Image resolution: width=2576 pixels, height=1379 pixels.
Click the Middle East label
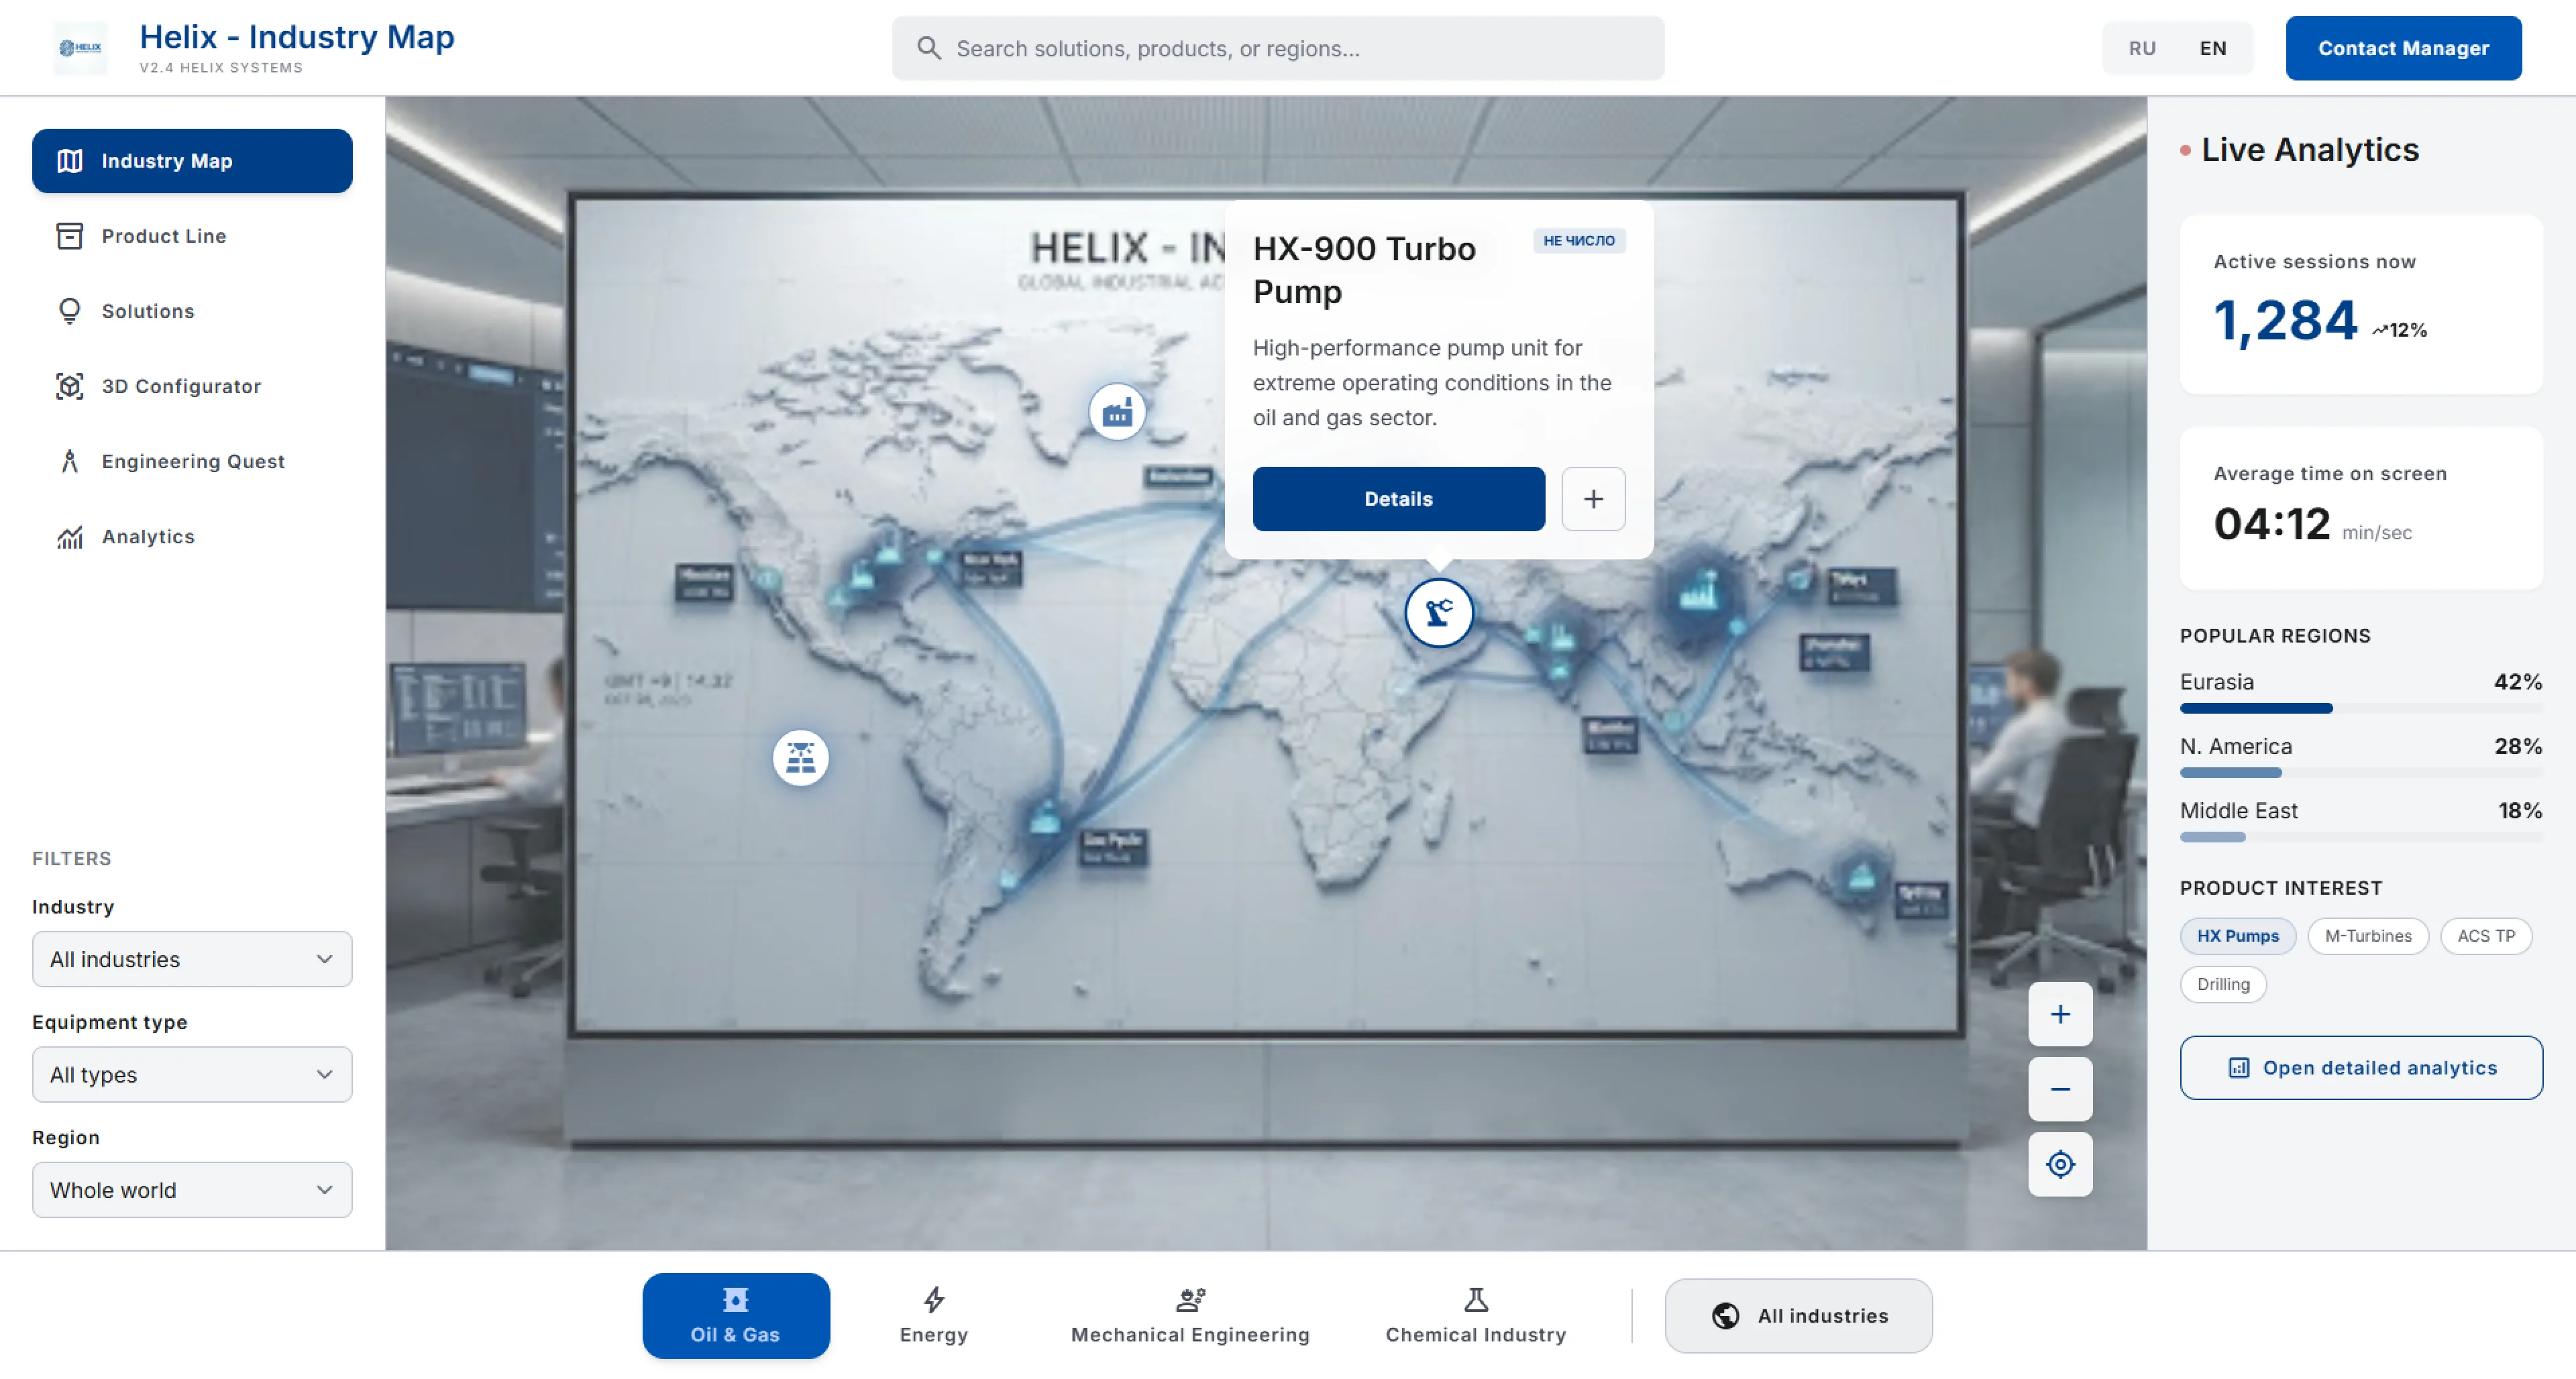click(x=2238, y=811)
